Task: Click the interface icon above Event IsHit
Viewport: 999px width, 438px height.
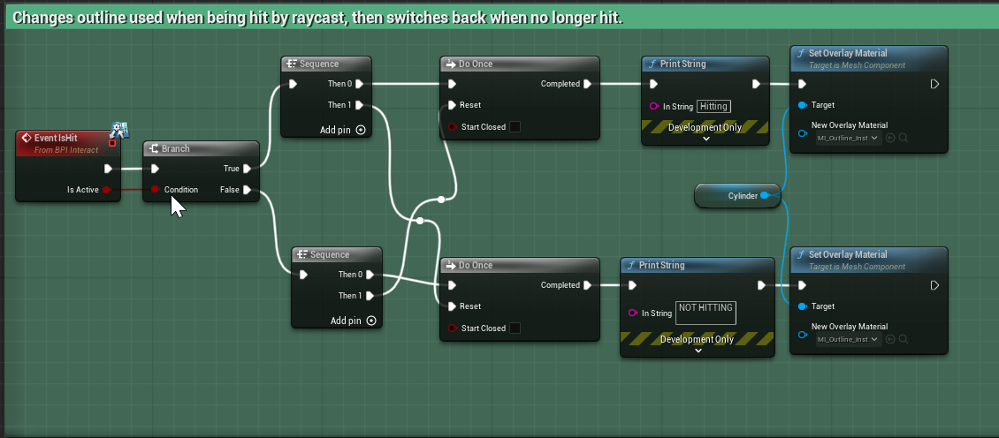Action: 119,130
